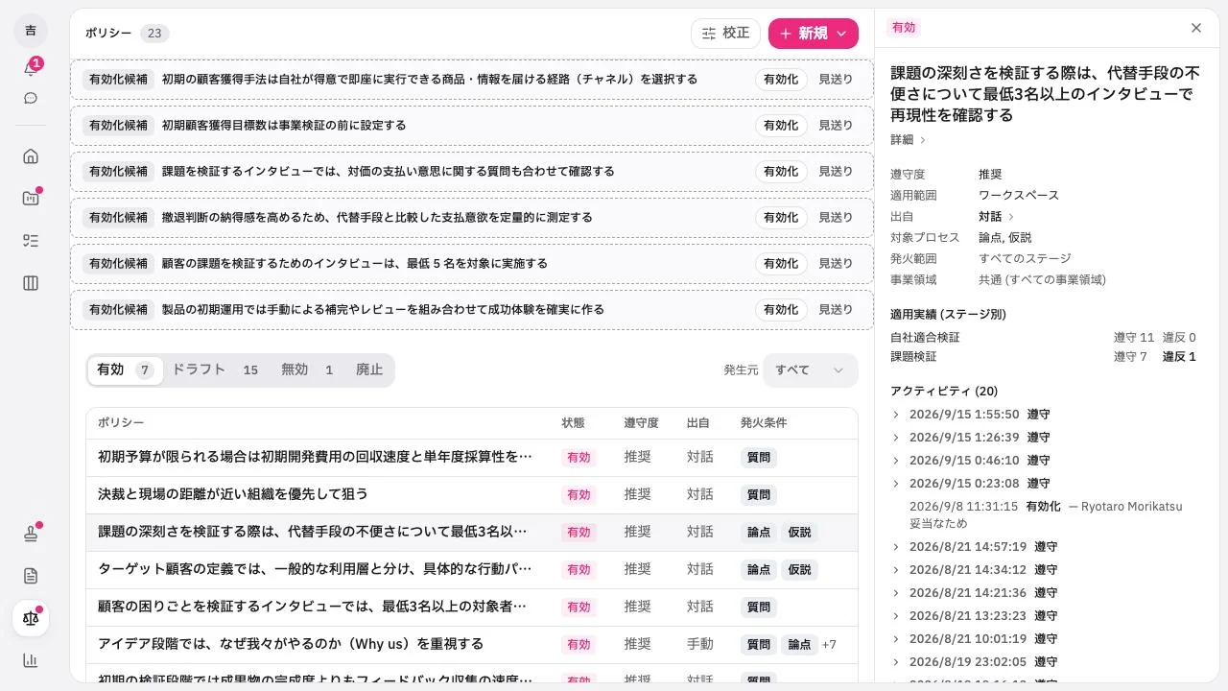Click 有効化 for 初期顧客獲得目標数 candidate
1228x691 pixels.
pyautogui.click(x=781, y=126)
